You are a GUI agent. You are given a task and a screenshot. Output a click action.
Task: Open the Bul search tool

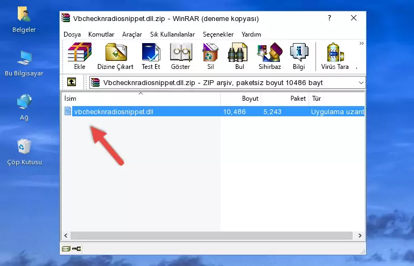[x=240, y=56]
